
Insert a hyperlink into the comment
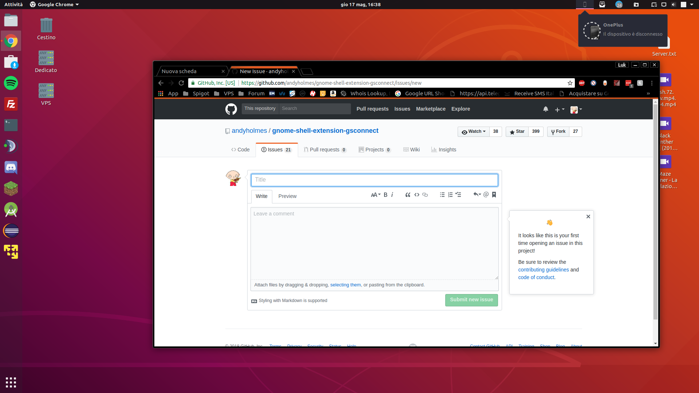425,195
